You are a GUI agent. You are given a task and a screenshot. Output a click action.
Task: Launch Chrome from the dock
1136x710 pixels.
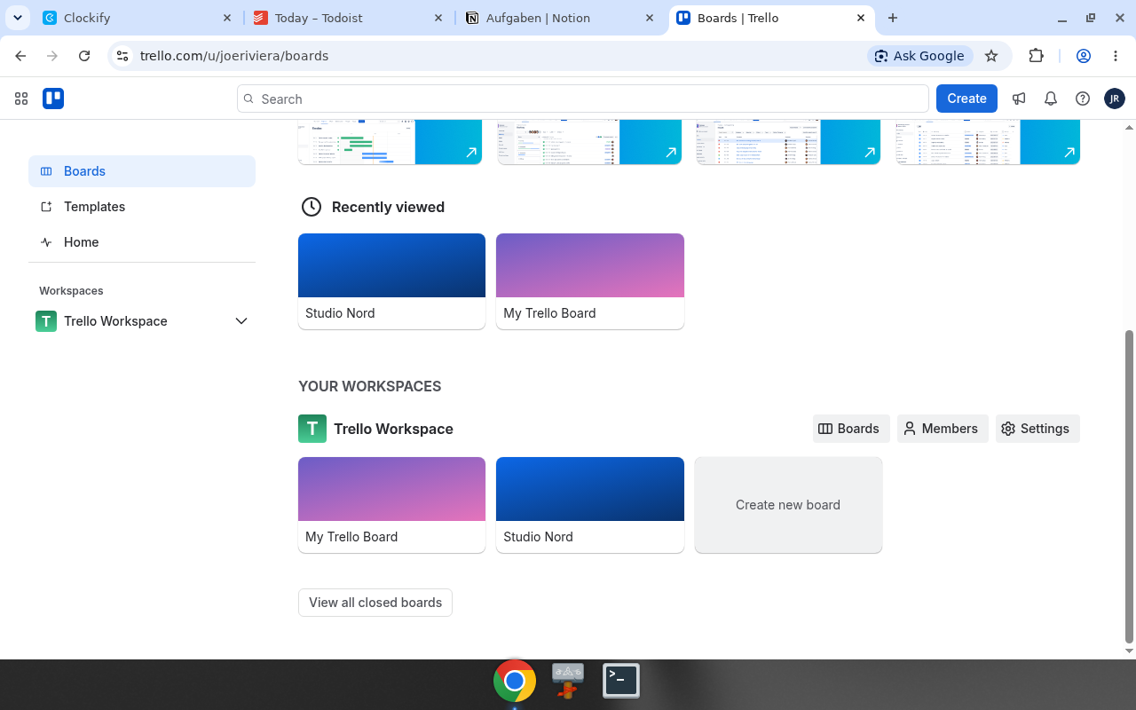tap(515, 681)
